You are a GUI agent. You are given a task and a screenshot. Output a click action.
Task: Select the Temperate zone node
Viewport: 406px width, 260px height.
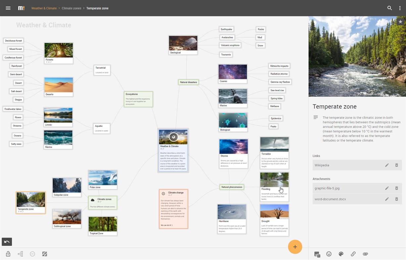click(x=31, y=203)
